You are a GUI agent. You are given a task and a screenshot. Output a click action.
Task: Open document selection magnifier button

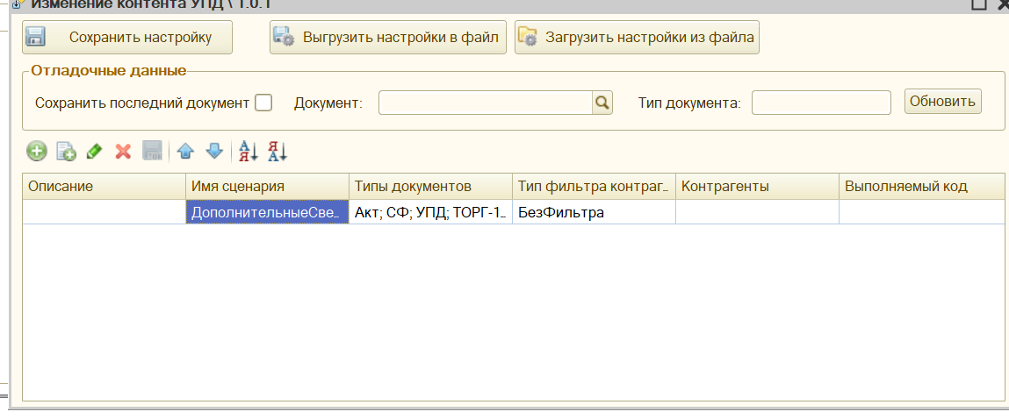pyautogui.click(x=602, y=103)
